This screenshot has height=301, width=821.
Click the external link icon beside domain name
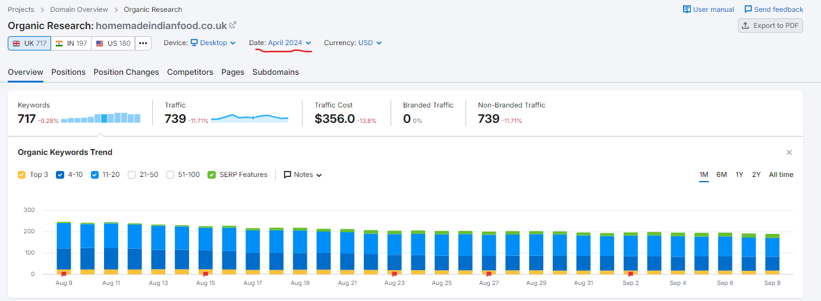coord(233,25)
